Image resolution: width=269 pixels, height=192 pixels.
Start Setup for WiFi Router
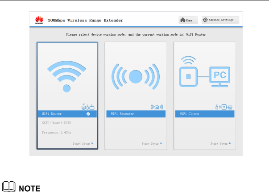83,144
